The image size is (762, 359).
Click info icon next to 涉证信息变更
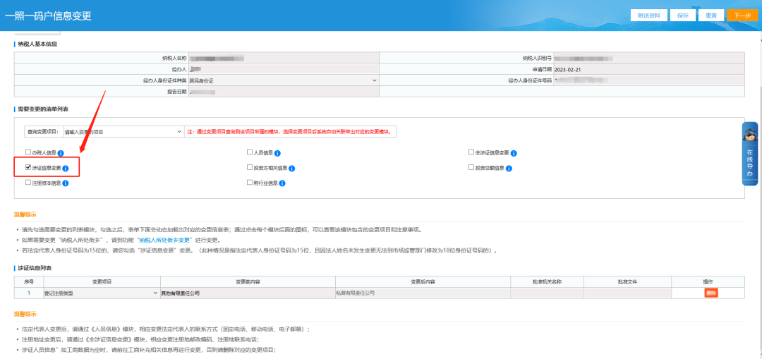[x=66, y=169]
